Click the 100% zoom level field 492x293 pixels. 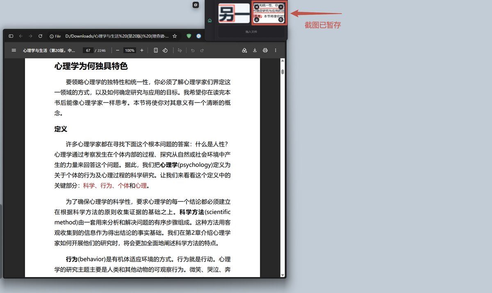pyautogui.click(x=130, y=50)
